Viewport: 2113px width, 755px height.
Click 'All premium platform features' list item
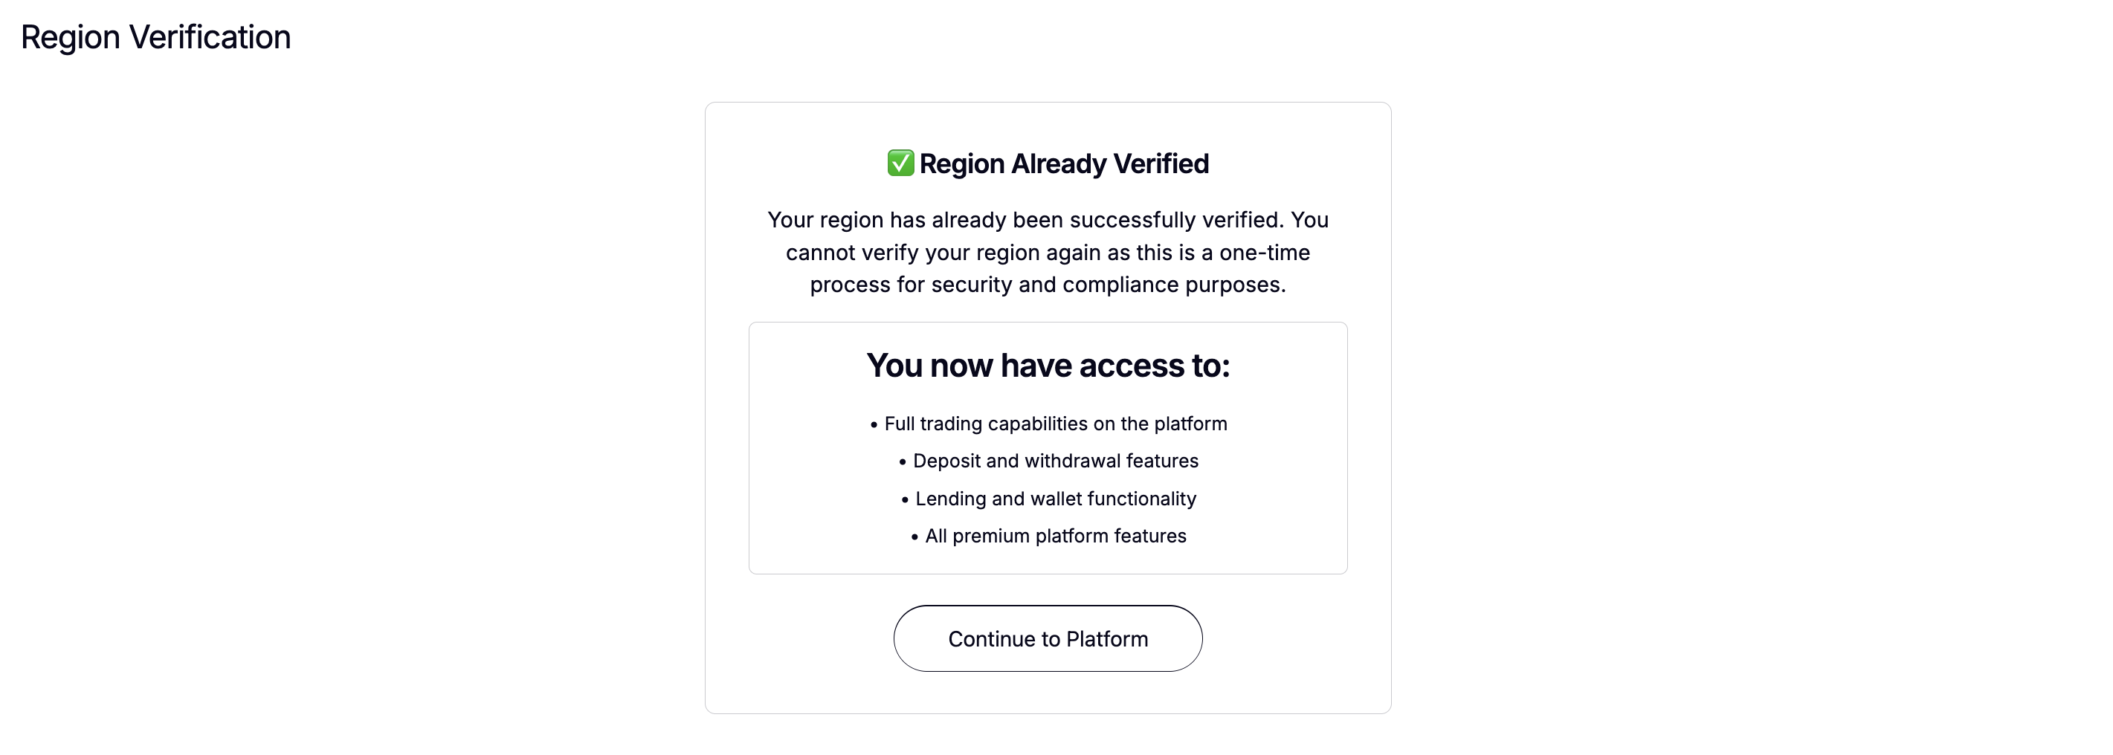[1055, 536]
